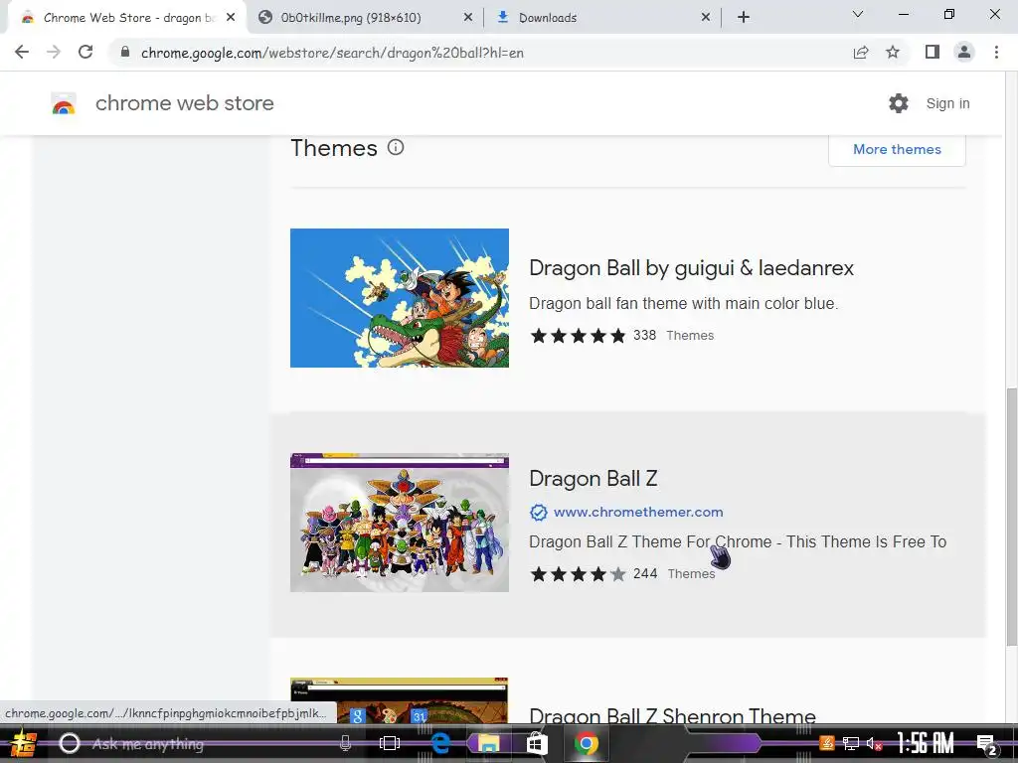This screenshot has height=763, width=1018.
Task: Open a new browser tab
Action: 744,18
